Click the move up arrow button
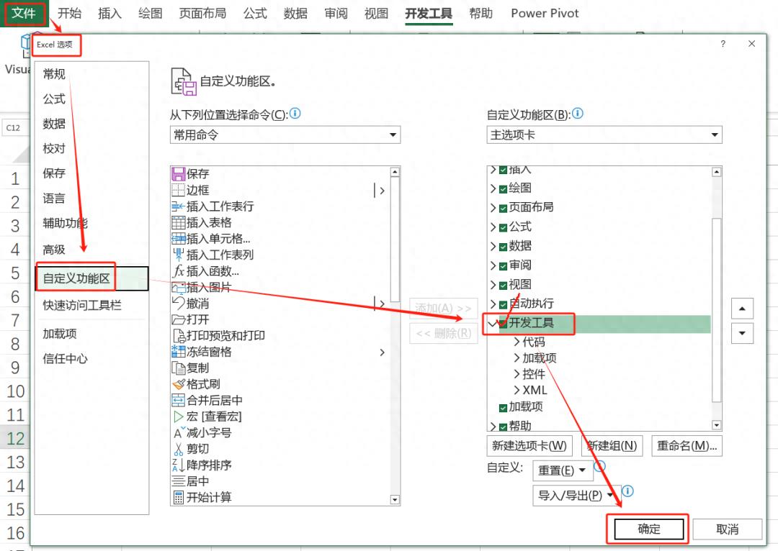778x551 pixels. [x=742, y=308]
